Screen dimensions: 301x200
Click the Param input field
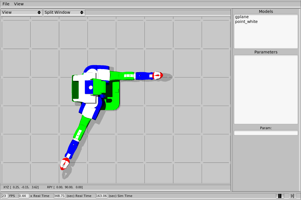266,133
